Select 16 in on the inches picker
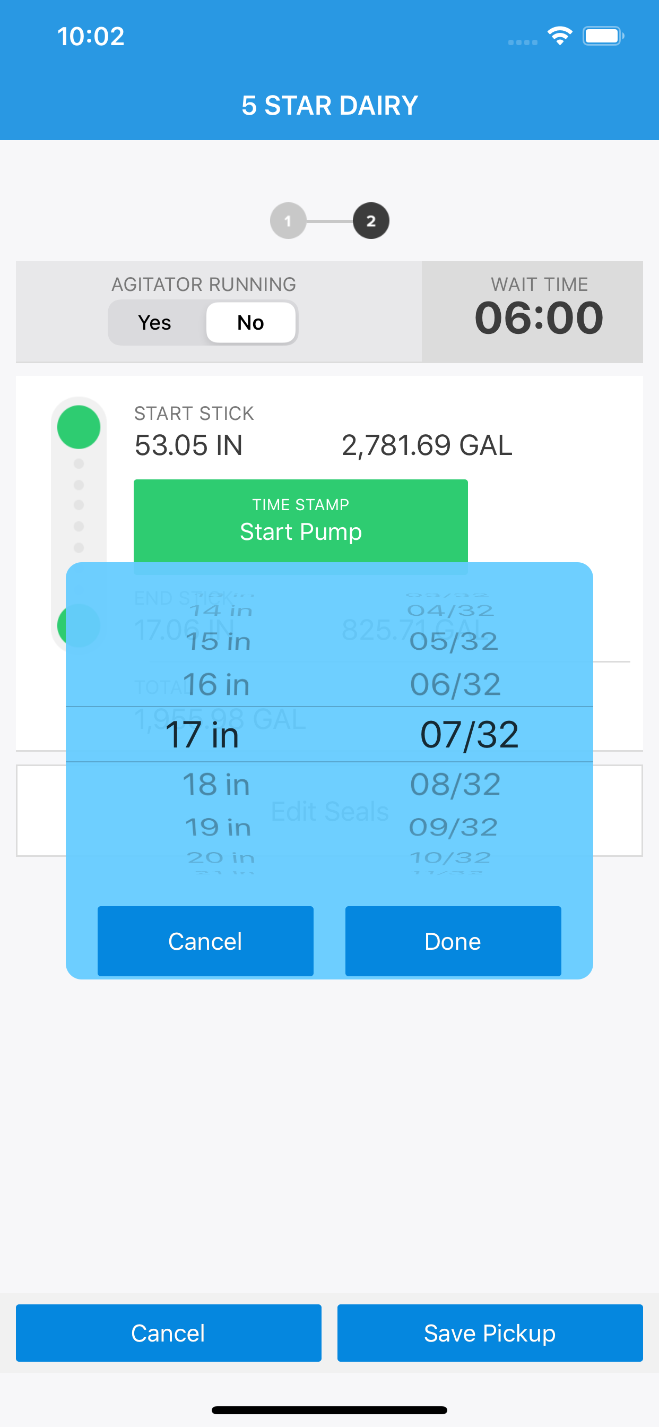659x1427 pixels. click(x=216, y=684)
